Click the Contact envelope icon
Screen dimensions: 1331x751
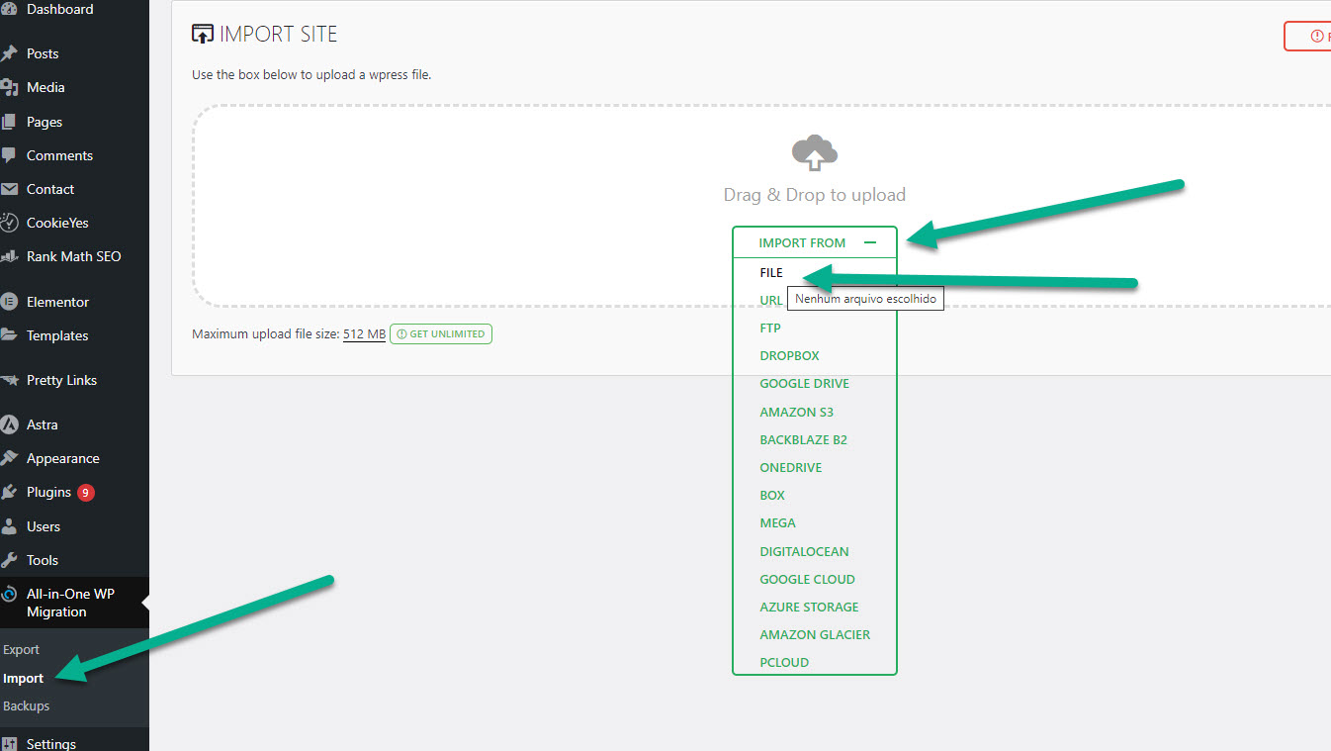pos(9,189)
